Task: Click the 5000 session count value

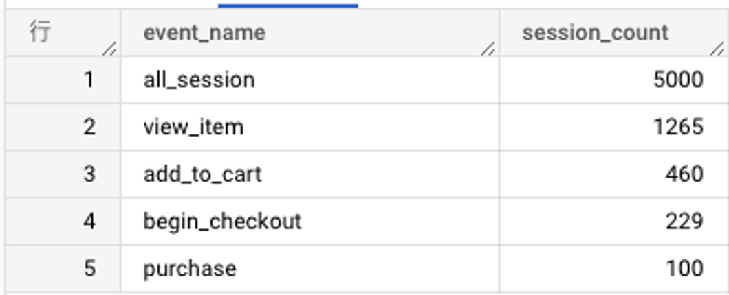Action: point(678,80)
